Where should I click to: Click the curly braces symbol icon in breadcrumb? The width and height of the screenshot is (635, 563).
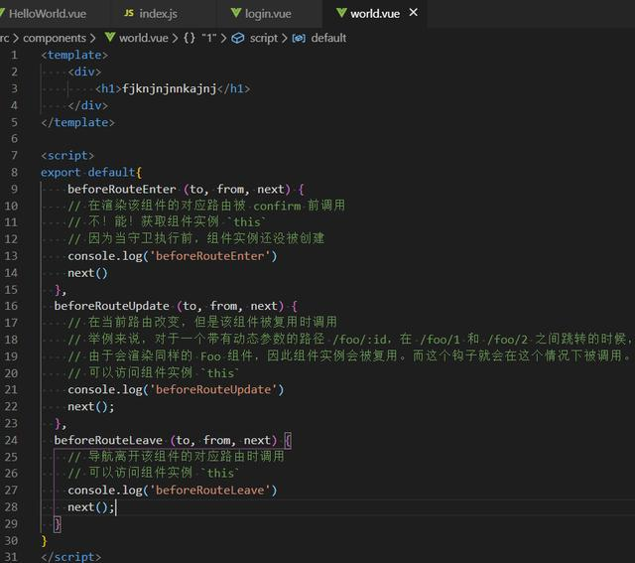tap(190, 38)
